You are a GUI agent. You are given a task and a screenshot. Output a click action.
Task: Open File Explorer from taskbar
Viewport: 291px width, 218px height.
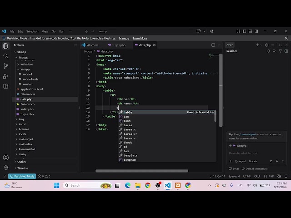[138, 185]
